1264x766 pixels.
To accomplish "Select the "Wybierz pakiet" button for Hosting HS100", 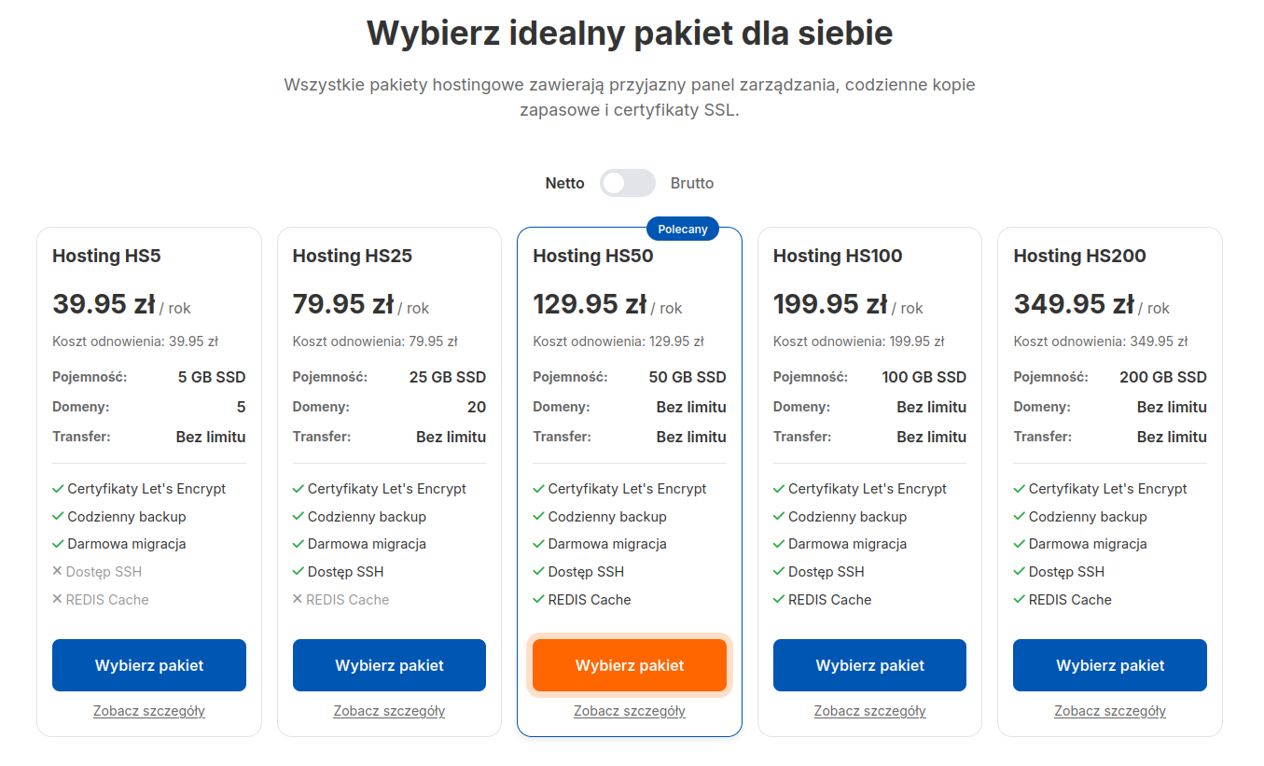I will [868, 664].
